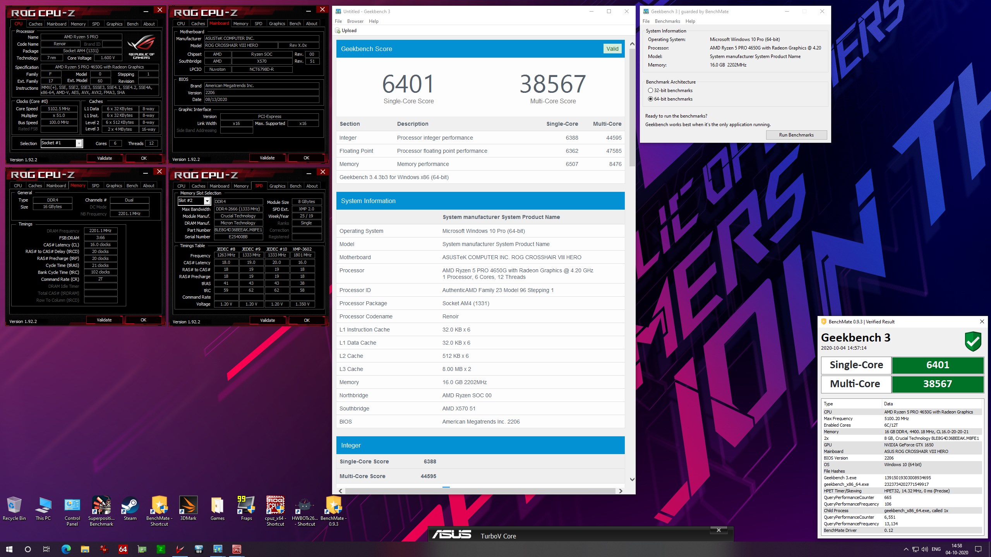Click the horizontal scrollbar track in Geekbench results
Image resolution: width=991 pixels, height=557 pixels.
coord(480,491)
